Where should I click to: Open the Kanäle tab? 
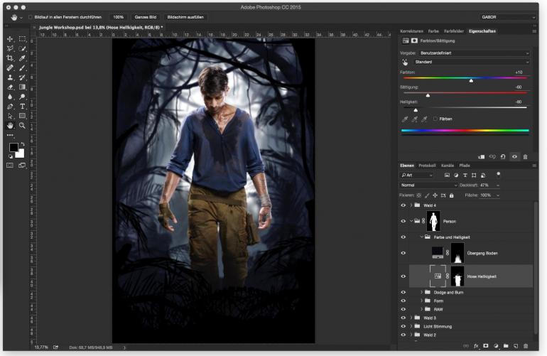click(x=448, y=166)
